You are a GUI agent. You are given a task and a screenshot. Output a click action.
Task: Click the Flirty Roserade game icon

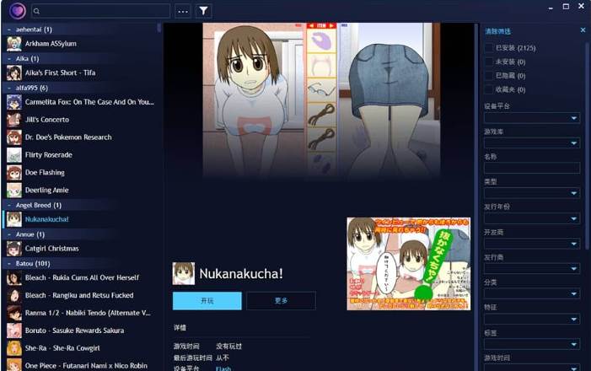coord(14,155)
